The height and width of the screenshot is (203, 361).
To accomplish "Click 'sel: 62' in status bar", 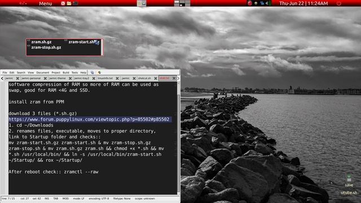I will point(37,198).
